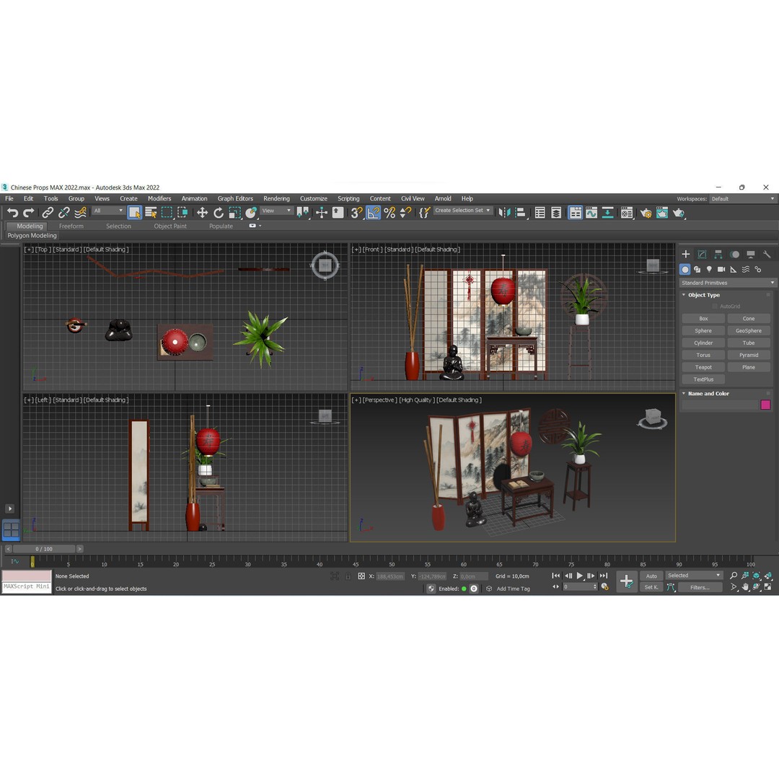Switch to the Object Paint ribbon tab

coord(170,226)
